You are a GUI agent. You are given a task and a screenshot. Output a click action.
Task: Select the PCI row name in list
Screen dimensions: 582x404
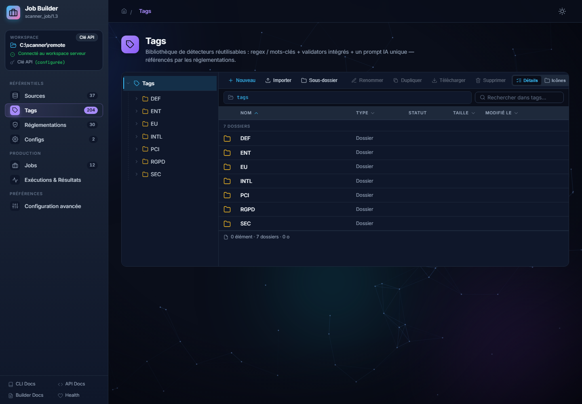pyautogui.click(x=245, y=195)
